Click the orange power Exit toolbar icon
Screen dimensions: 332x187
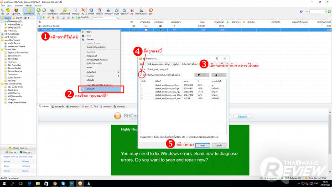click(150, 10)
